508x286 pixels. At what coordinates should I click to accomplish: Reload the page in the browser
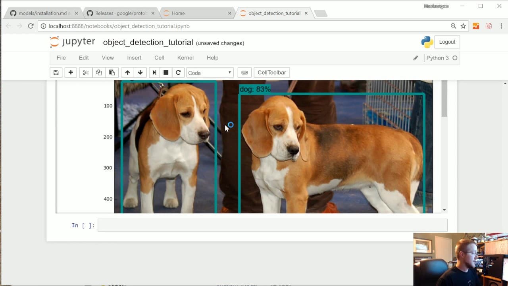(31, 26)
